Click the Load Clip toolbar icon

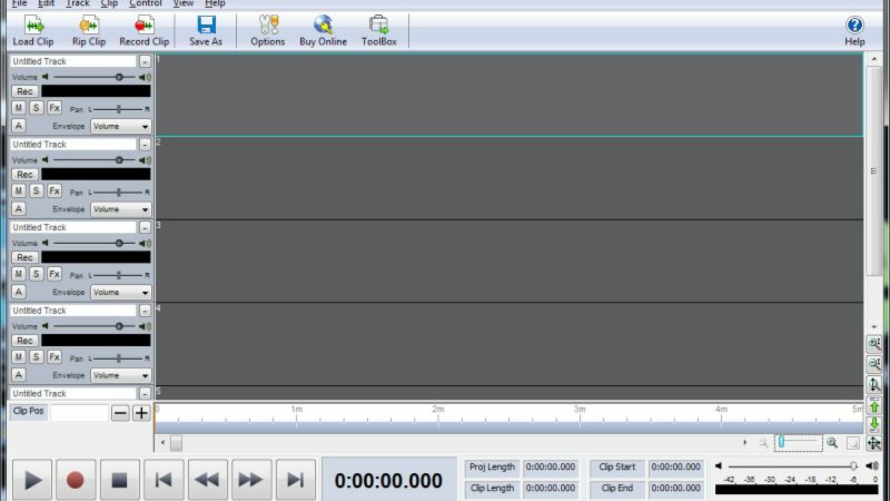pyautogui.click(x=33, y=26)
